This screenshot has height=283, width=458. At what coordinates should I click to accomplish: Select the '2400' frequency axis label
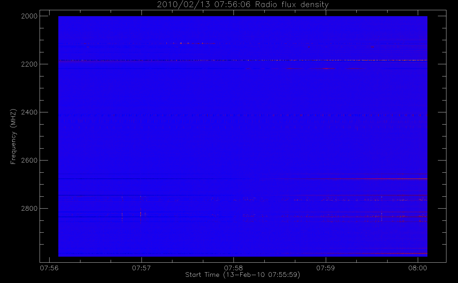pos(29,112)
